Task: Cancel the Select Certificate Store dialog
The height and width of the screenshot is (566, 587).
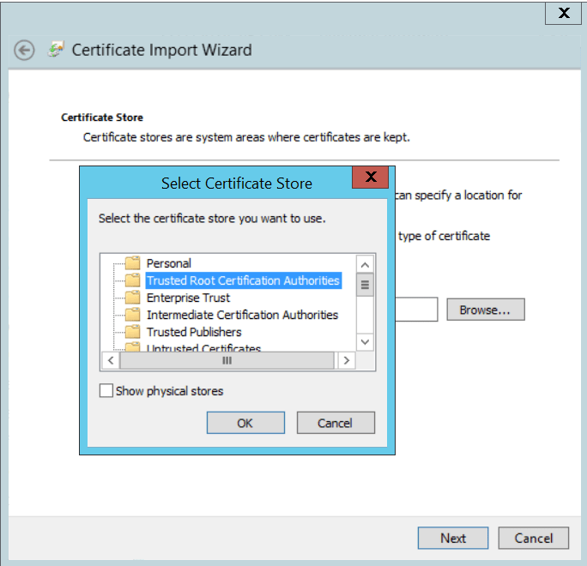Action: point(336,423)
